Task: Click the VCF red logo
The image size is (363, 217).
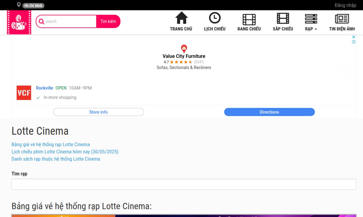Action: 24,93
